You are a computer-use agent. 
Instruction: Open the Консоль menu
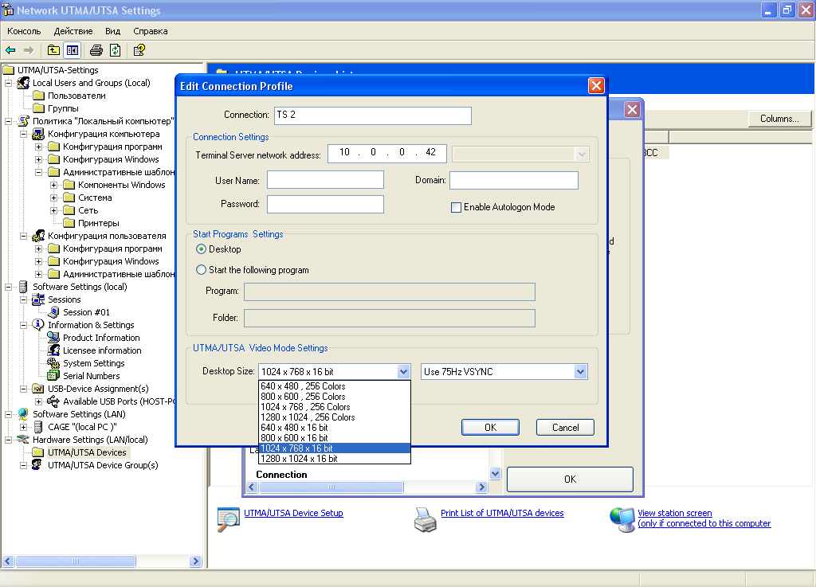point(24,31)
